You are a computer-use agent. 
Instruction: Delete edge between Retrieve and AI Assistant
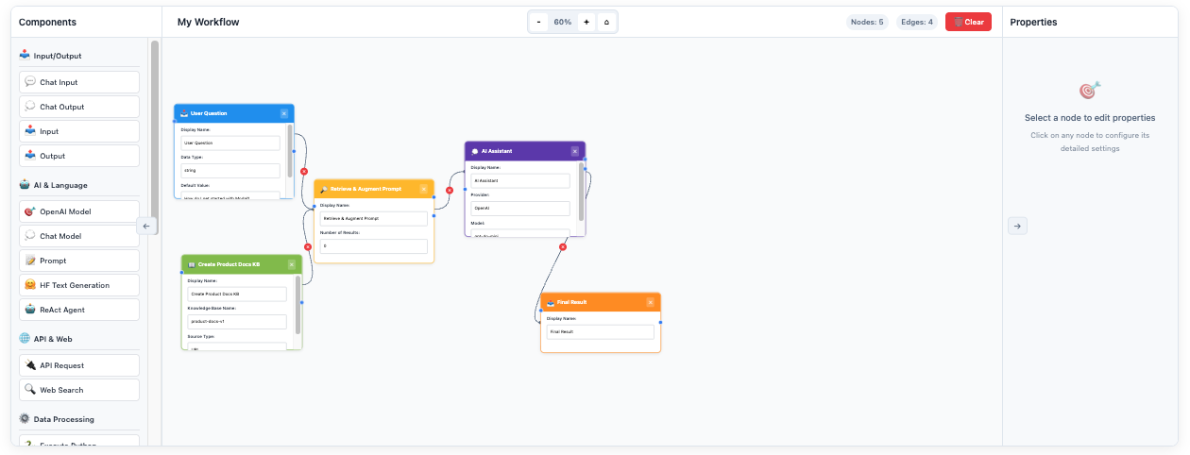pos(450,191)
